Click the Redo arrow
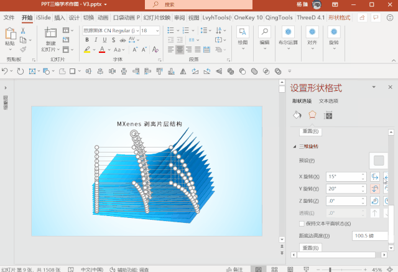The image size is (398, 272). [21, 72]
